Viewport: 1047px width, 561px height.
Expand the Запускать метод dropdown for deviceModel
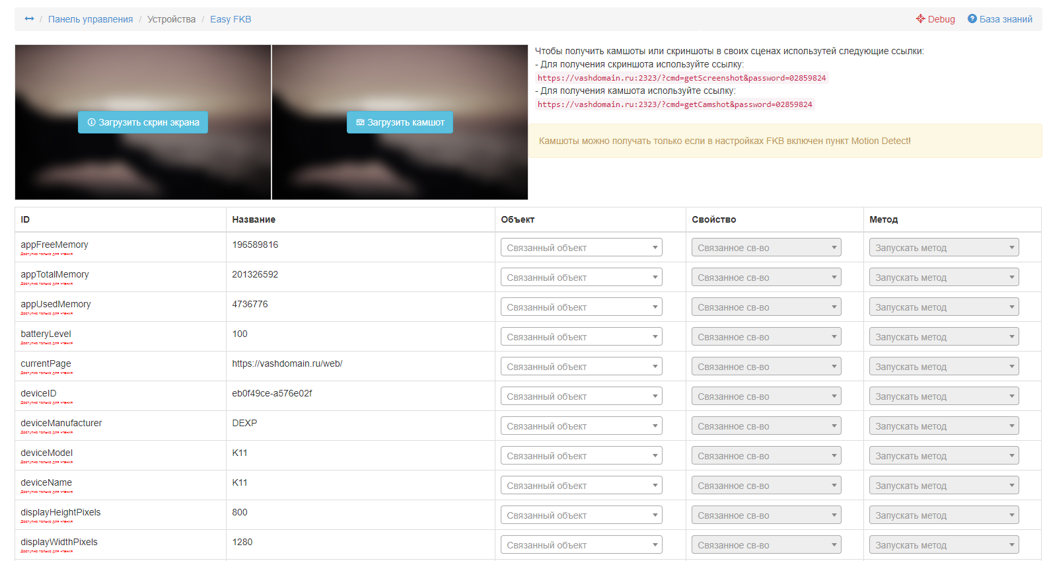[x=944, y=456]
